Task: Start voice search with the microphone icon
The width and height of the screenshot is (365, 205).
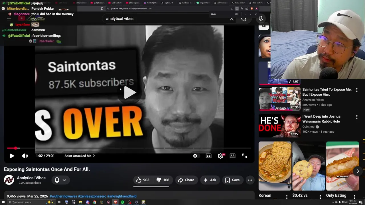Action: (261, 19)
